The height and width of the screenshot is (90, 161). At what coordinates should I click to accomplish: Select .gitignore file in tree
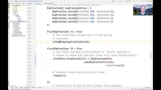pos(16,24)
